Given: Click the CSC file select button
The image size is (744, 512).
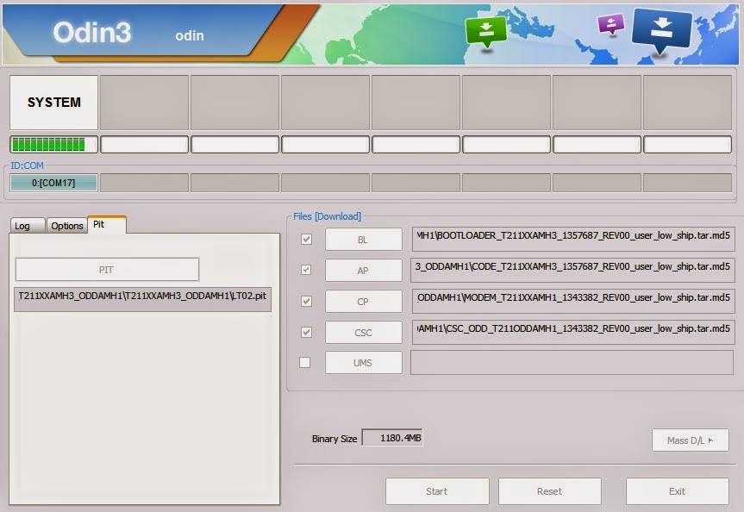Looking at the screenshot, I should pos(364,333).
